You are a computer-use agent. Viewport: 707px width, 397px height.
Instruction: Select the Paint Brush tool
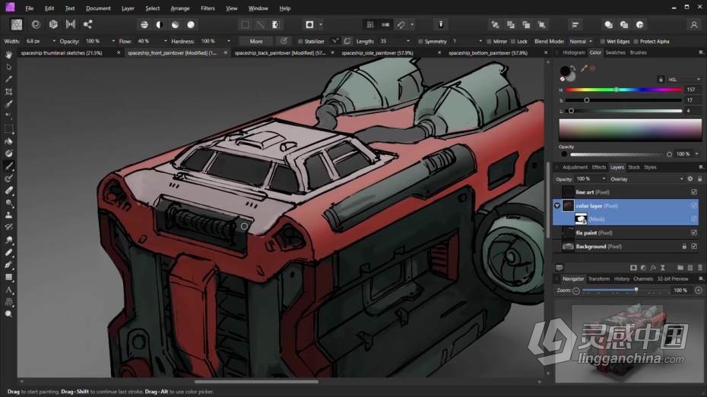click(x=8, y=165)
